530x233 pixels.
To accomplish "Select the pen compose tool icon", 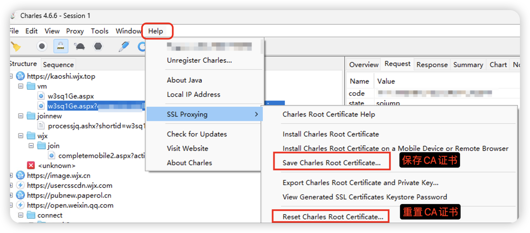I will (x=124, y=46).
